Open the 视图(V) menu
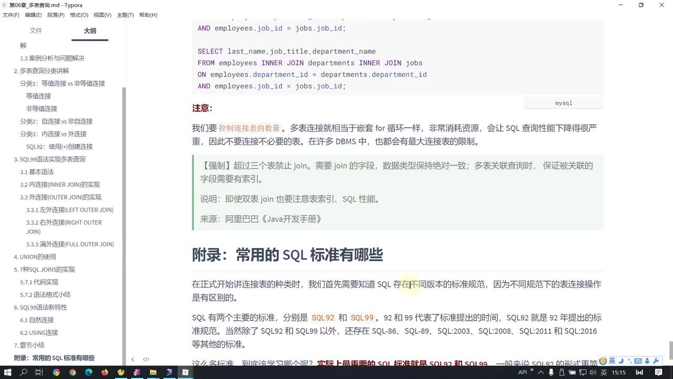The width and height of the screenshot is (673, 379). click(103, 15)
